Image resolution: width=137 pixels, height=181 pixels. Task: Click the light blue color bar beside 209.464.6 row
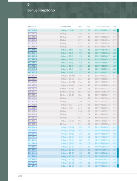coord(118,134)
